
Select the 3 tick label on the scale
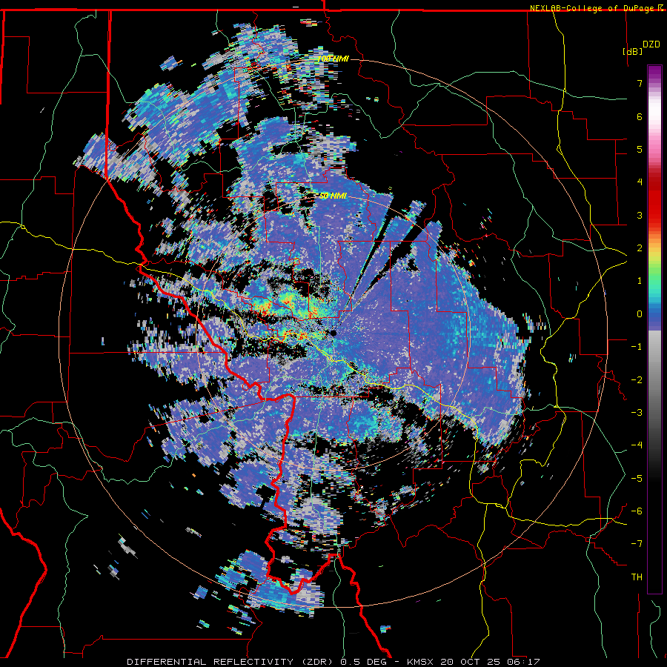click(x=640, y=215)
